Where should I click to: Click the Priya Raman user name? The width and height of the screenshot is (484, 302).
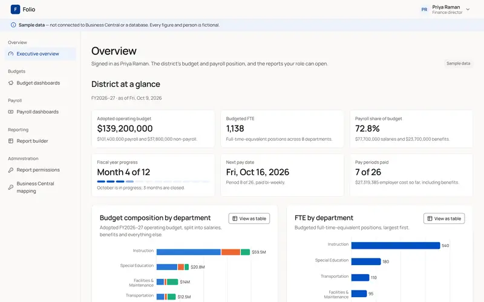coord(446,7)
